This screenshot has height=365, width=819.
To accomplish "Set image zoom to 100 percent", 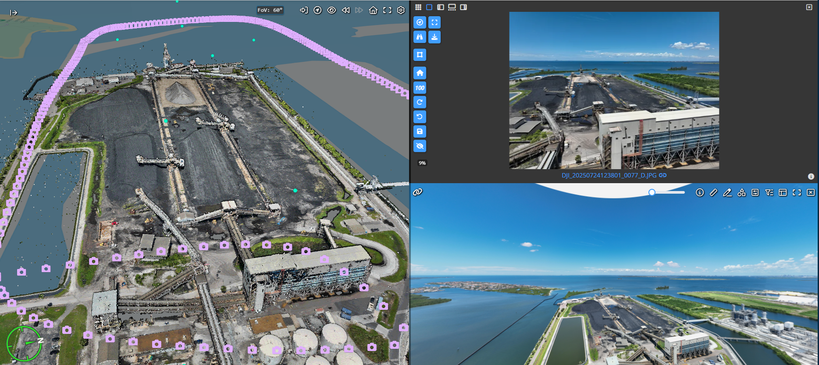I will pos(420,88).
